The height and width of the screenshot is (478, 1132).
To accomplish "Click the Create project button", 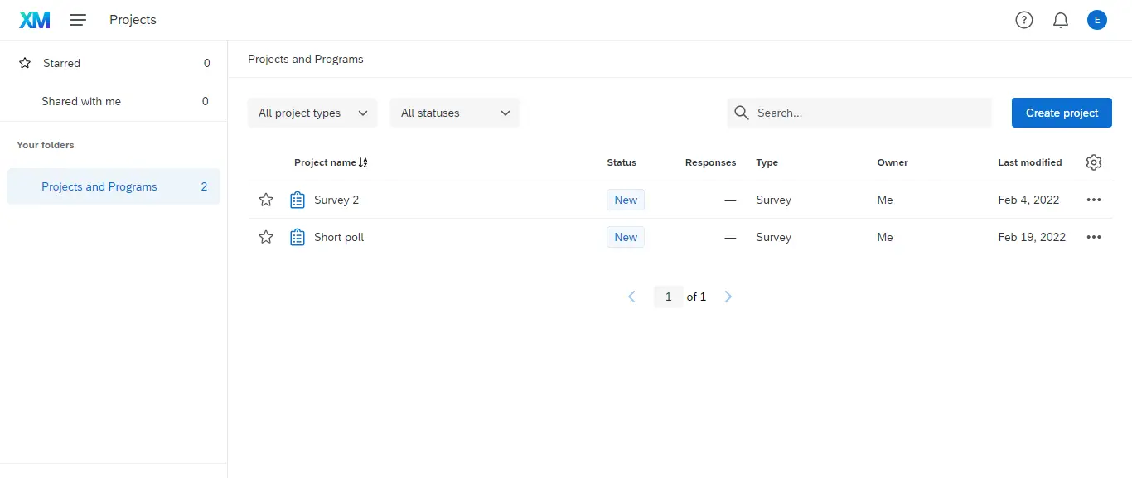I will tap(1062, 113).
